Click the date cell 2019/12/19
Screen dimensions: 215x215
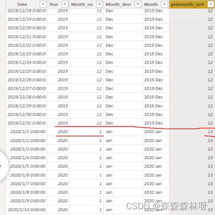click(x=27, y=19)
